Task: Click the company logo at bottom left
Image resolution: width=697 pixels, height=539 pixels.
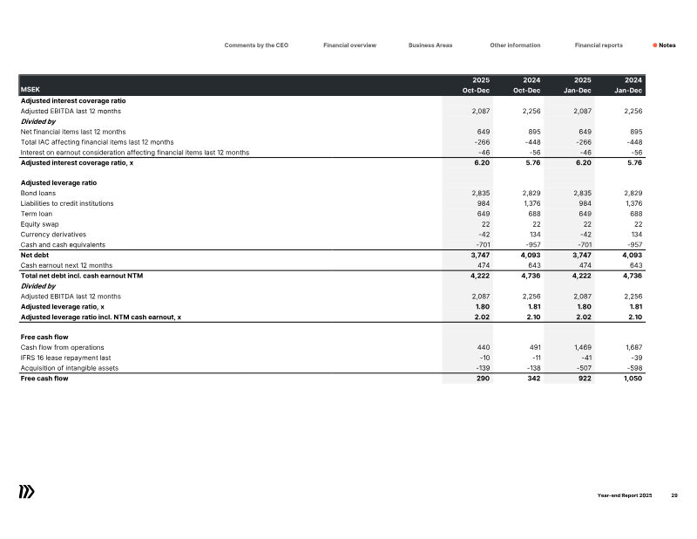Action: point(27,491)
